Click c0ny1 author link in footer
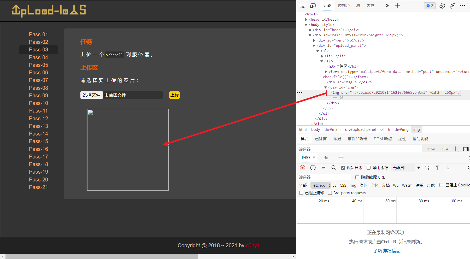Image resolution: width=470 pixels, height=259 pixels. pos(252,245)
